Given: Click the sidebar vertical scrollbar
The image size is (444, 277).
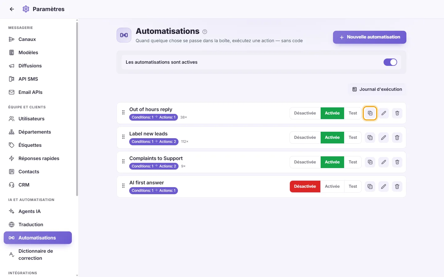Looking at the screenshot, I should pos(77,109).
